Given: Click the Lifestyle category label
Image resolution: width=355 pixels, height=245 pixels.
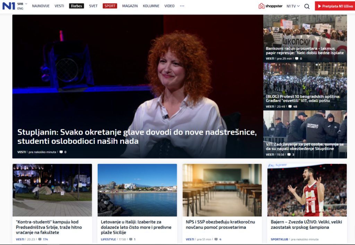Looking at the screenshot, I should pos(108,239).
